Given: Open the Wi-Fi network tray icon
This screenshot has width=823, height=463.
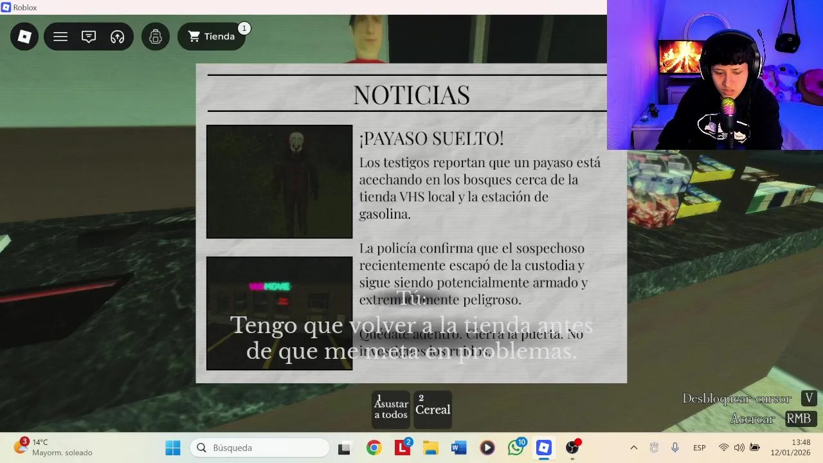Looking at the screenshot, I should click(724, 448).
